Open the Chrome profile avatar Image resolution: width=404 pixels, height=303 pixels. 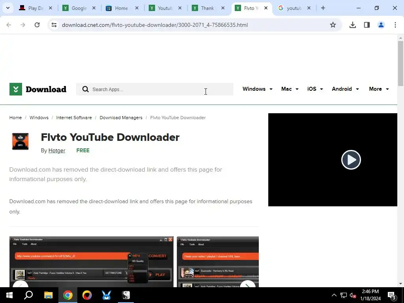pos(381,25)
